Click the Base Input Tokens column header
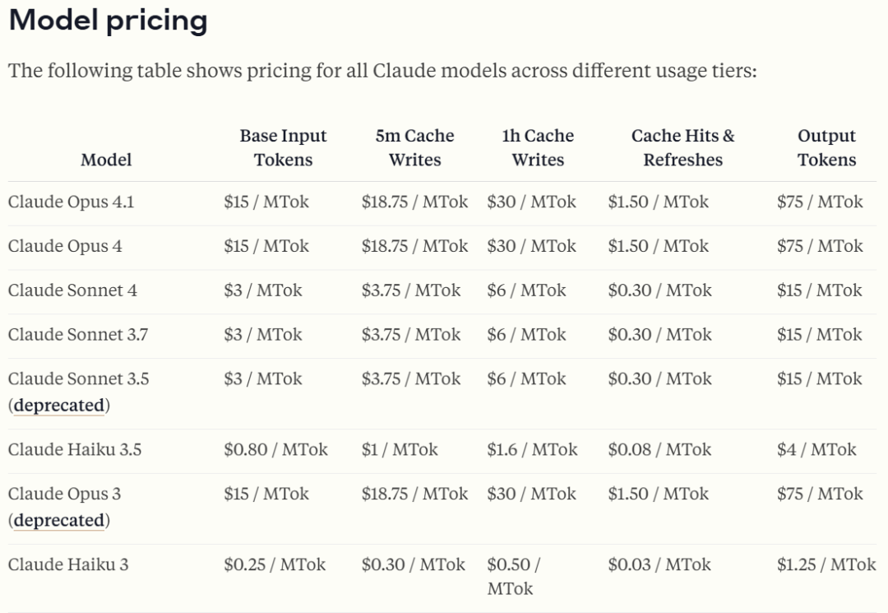The width and height of the screenshot is (888, 613). (283, 148)
